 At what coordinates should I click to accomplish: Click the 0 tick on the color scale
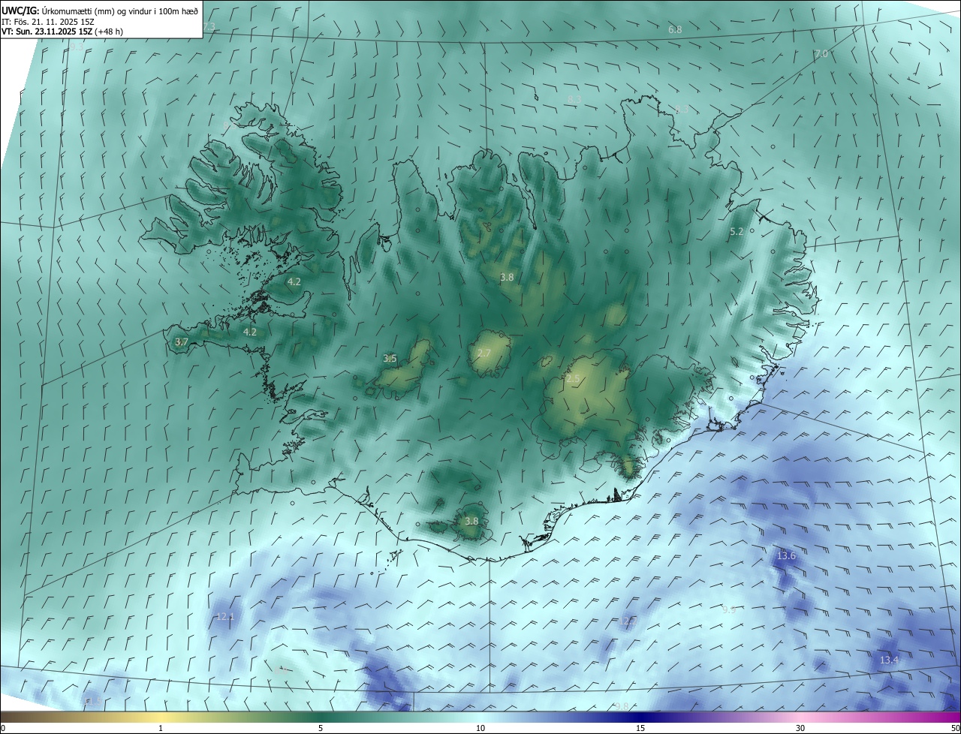click(x=3, y=729)
